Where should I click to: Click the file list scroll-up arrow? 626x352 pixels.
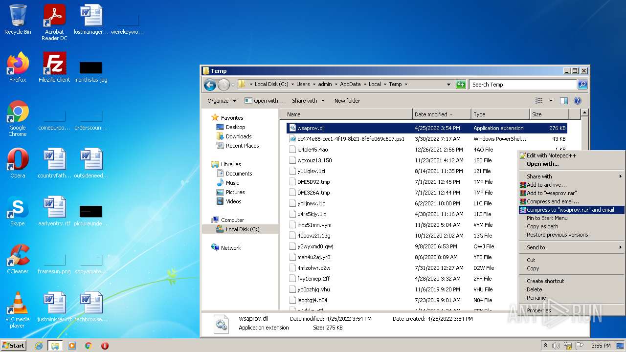click(584, 113)
